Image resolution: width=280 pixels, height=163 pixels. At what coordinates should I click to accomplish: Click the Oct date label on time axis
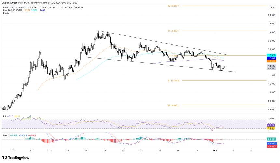pos(225,151)
